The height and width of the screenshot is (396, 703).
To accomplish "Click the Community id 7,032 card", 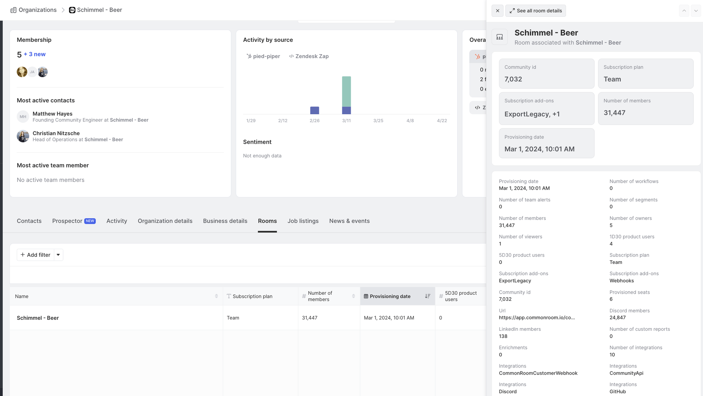I will pyautogui.click(x=546, y=73).
